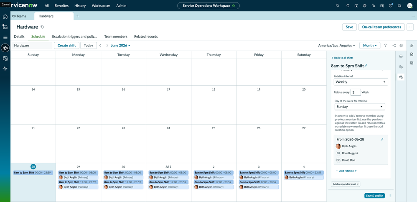Open the inbox tray icon in shift side panel

(x=401, y=56)
